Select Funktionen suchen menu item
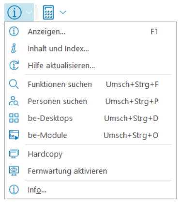The width and height of the screenshot is (180, 203). pyautogui.click(x=90, y=84)
